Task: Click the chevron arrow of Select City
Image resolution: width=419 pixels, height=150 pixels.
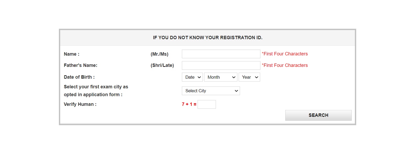Action: click(236, 91)
